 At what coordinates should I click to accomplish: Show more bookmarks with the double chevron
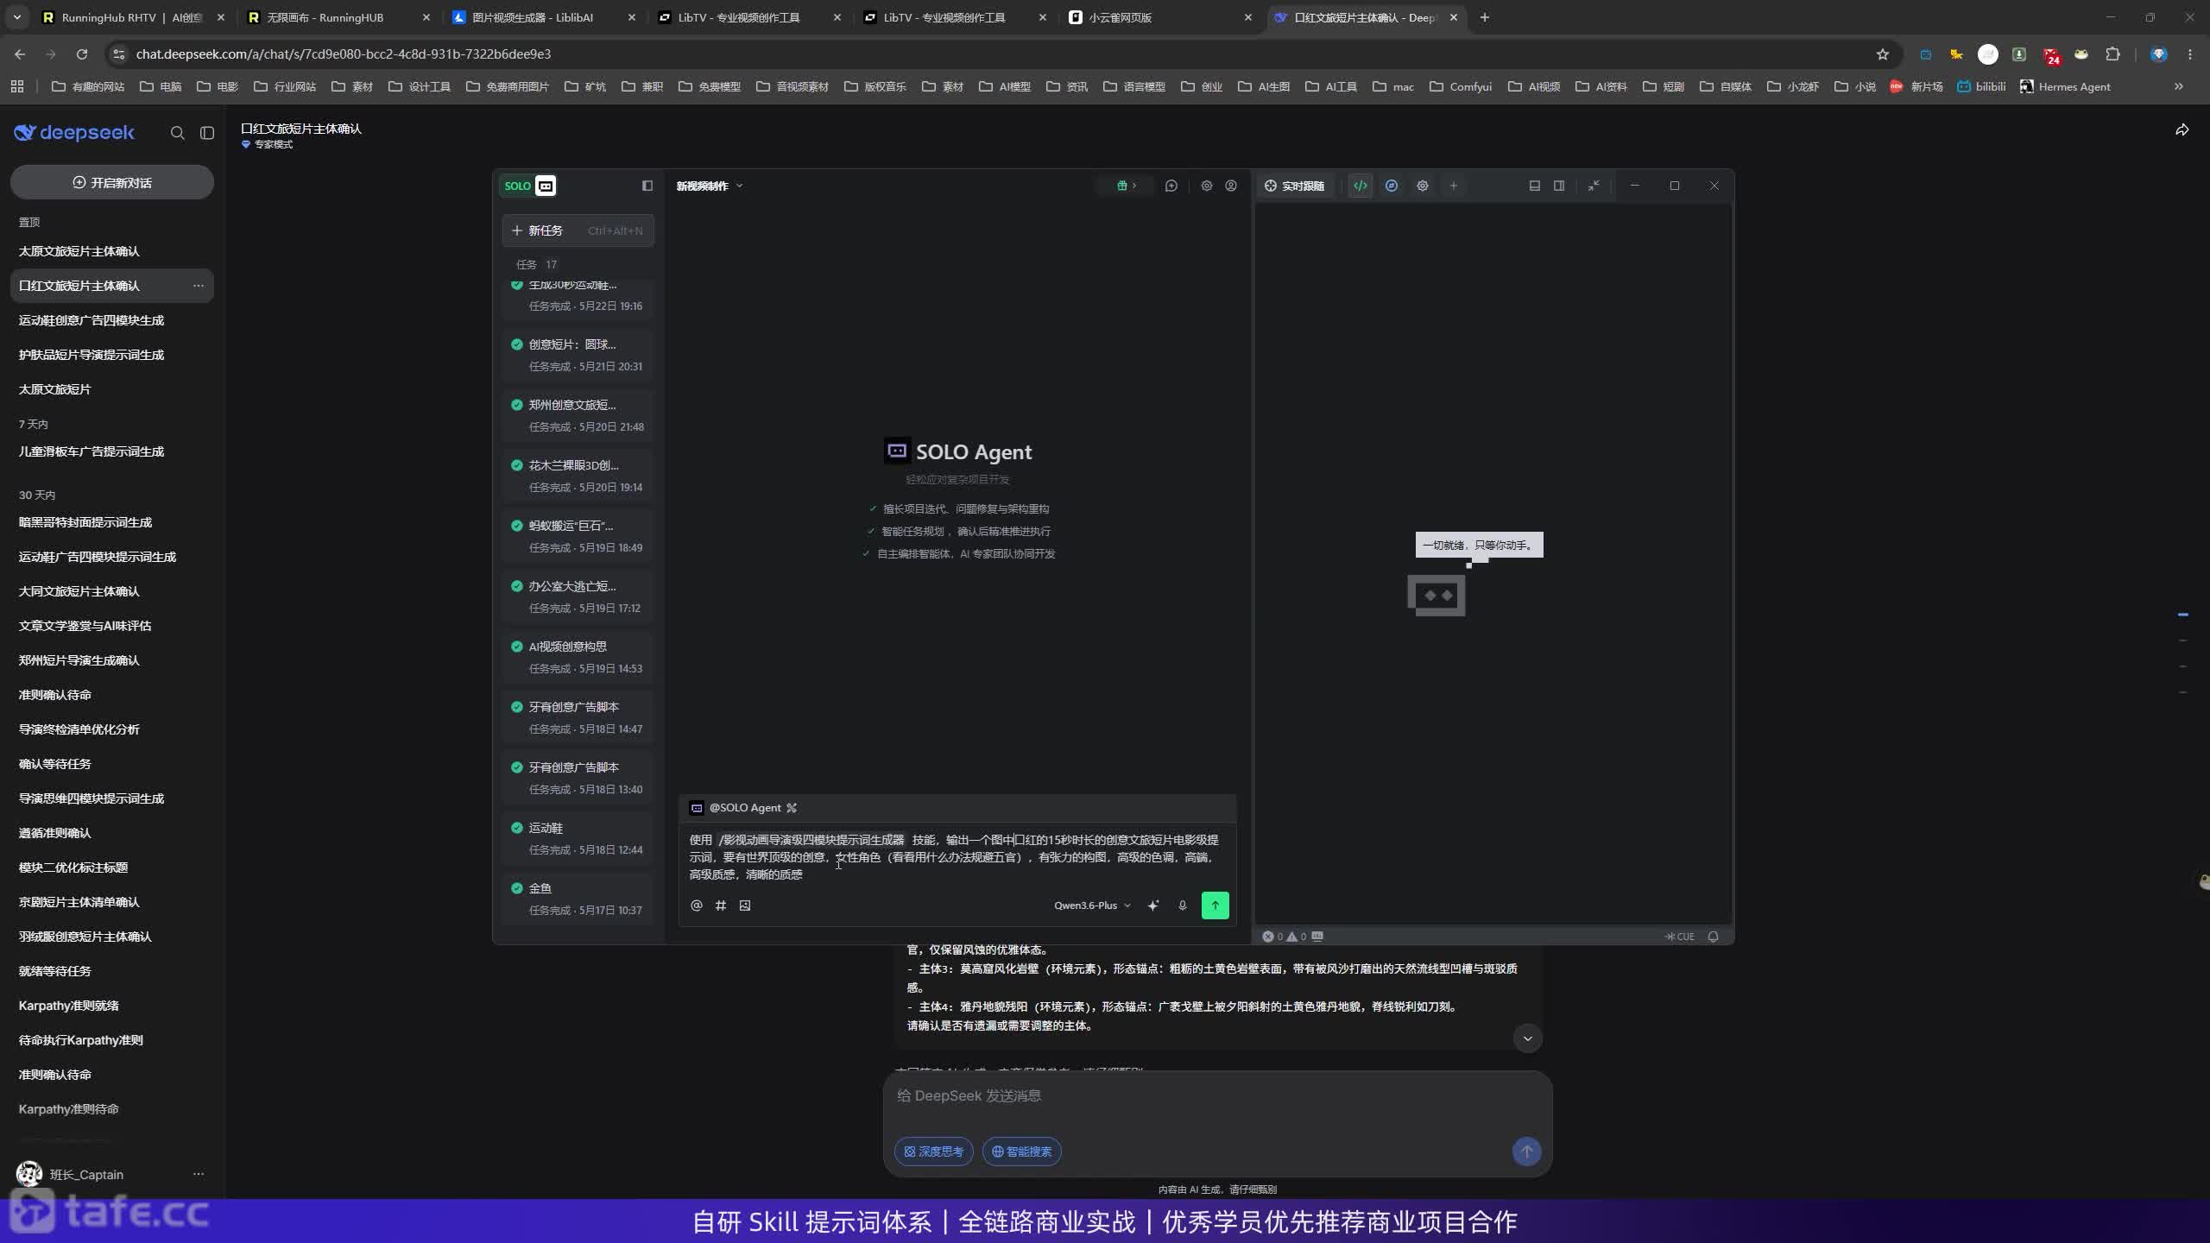2178,86
